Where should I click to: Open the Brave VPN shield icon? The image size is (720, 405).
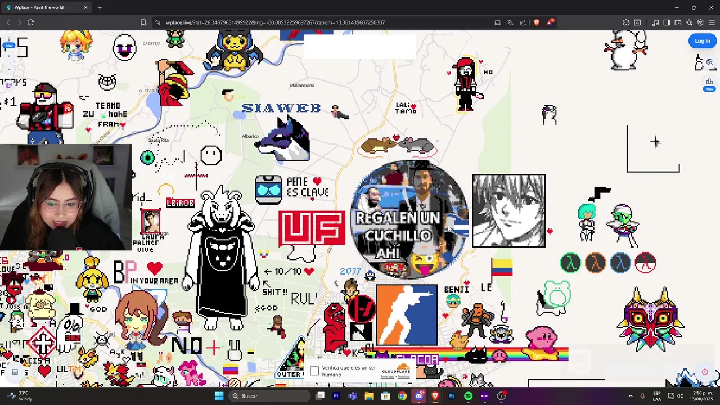700,22
